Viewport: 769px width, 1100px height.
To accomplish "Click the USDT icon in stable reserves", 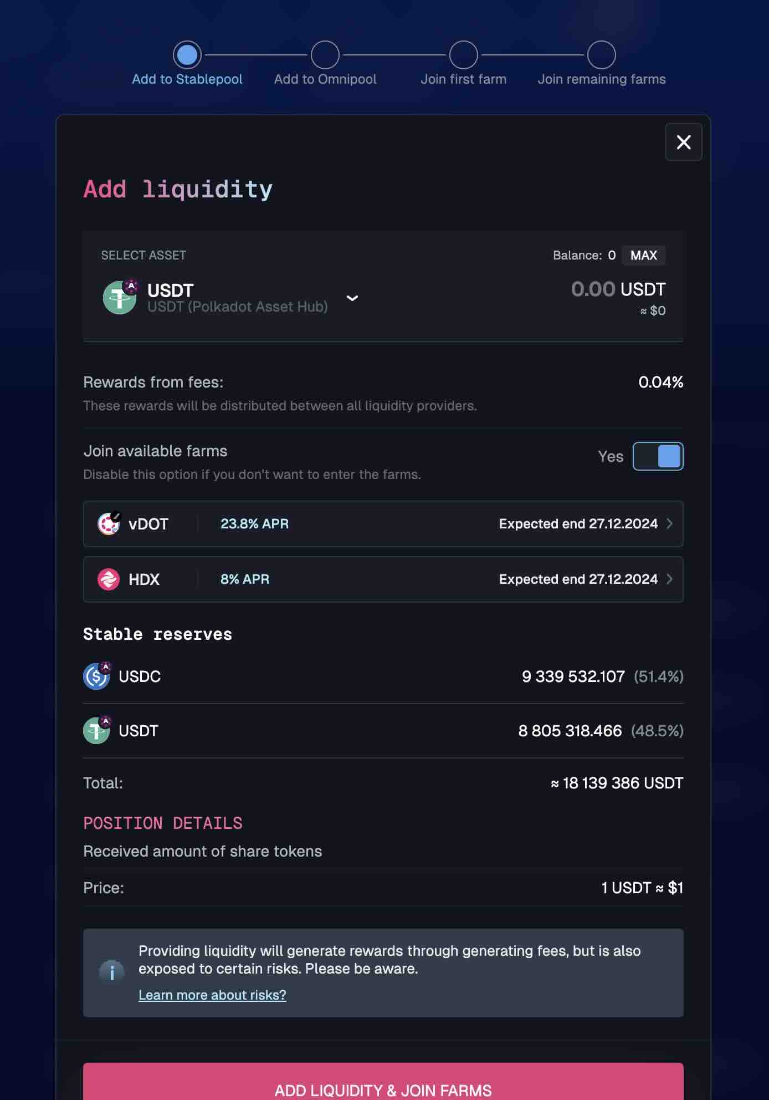I will click(x=97, y=730).
